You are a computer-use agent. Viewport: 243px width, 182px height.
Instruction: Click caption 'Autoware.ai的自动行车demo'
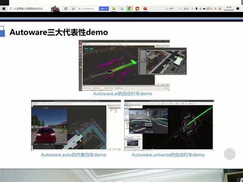click(123, 94)
